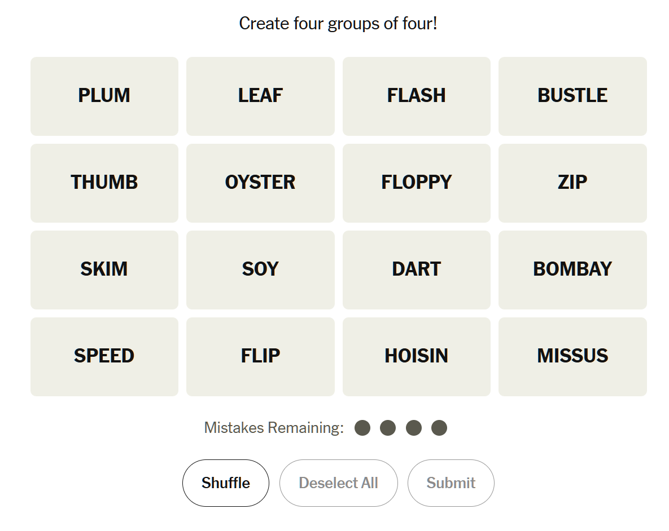Screen dimensions: 669x531
Task: Select the LEAF word tile
Action: coord(260,96)
